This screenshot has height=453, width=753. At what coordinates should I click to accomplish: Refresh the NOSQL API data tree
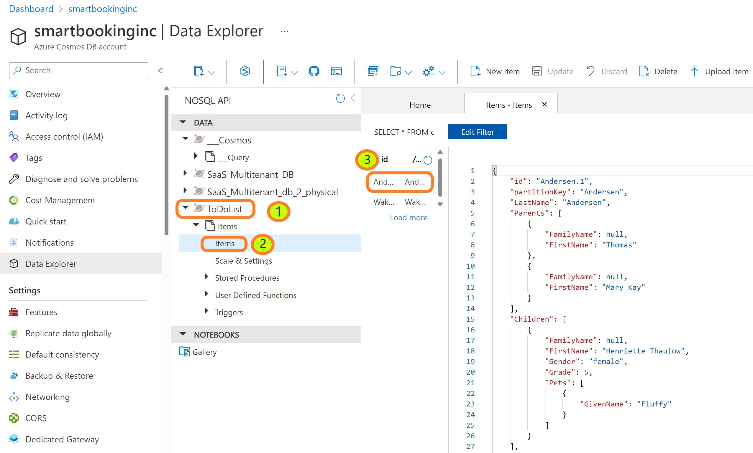point(340,99)
